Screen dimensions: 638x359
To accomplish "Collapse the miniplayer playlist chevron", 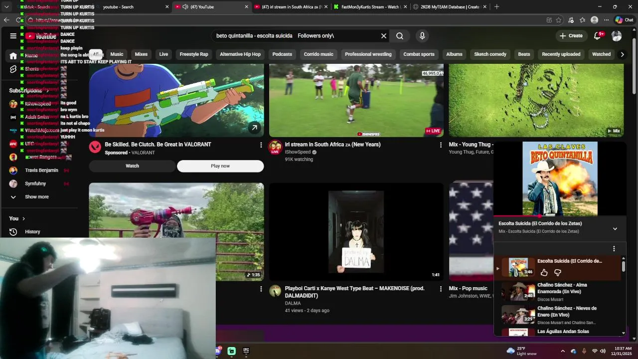I will point(615,229).
